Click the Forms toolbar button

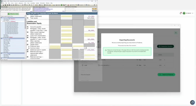(x=26, y=5)
